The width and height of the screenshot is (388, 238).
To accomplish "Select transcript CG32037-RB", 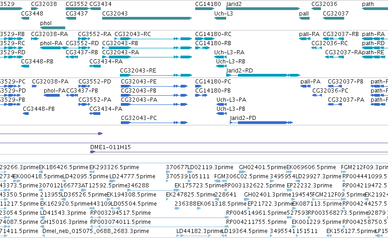I will tap(341, 34).
